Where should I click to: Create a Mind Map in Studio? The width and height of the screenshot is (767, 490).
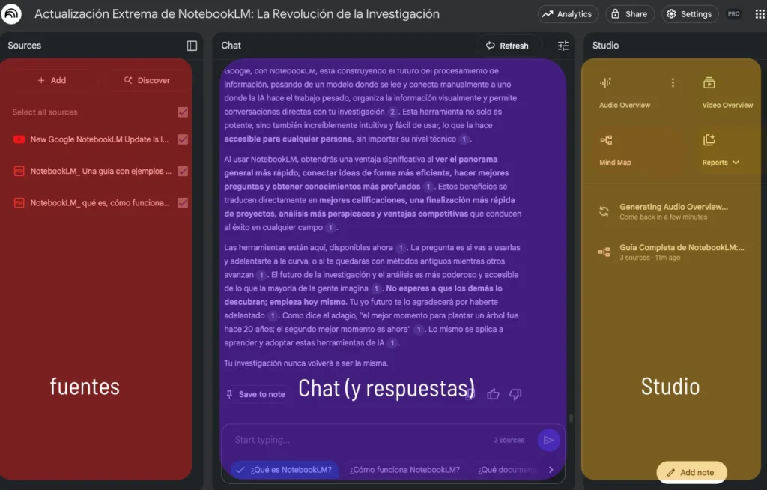click(615, 151)
